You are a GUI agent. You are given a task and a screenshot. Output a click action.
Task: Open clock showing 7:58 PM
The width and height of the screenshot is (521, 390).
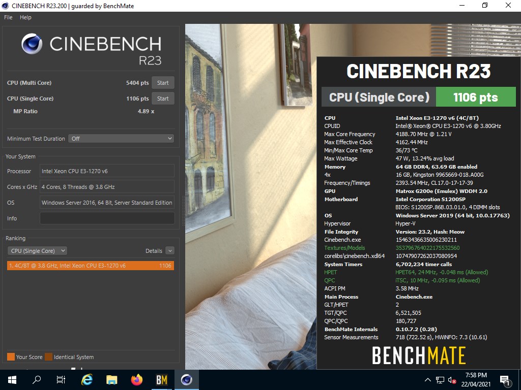click(x=476, y=380)
